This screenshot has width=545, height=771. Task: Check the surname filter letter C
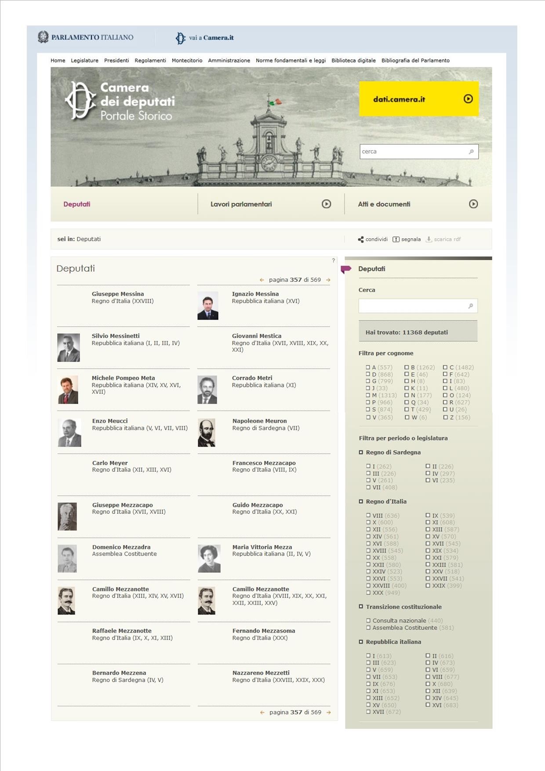(x=445, y=367)
